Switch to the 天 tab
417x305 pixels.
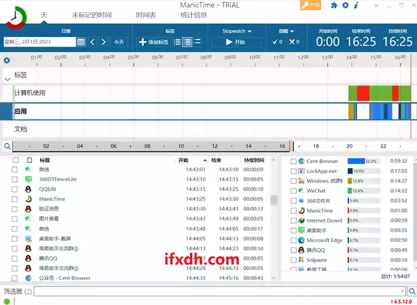point(44,15)
